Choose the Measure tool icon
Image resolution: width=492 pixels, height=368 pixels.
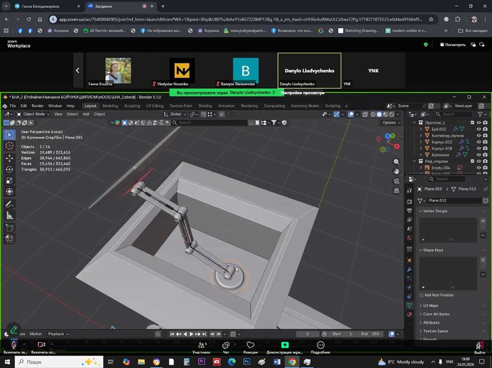[x=9, y=215]
